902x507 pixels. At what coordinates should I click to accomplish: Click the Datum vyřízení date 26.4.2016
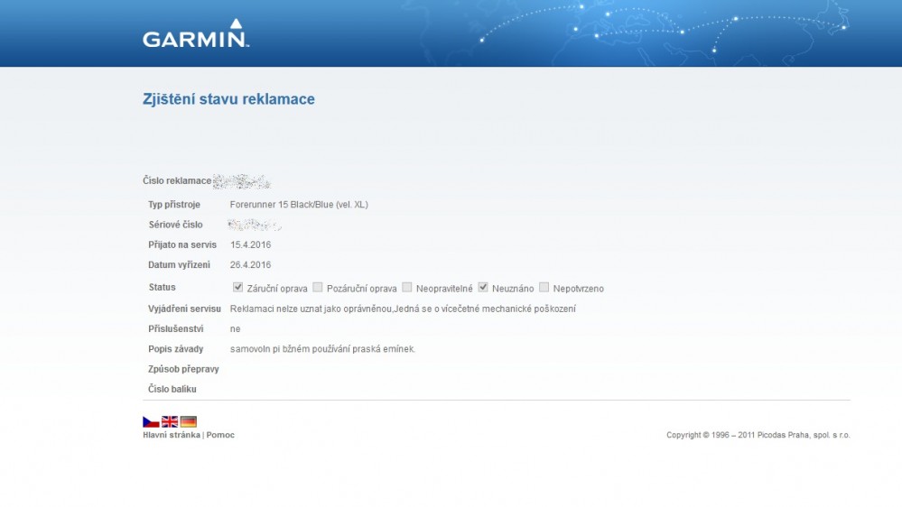click(251, 265)
